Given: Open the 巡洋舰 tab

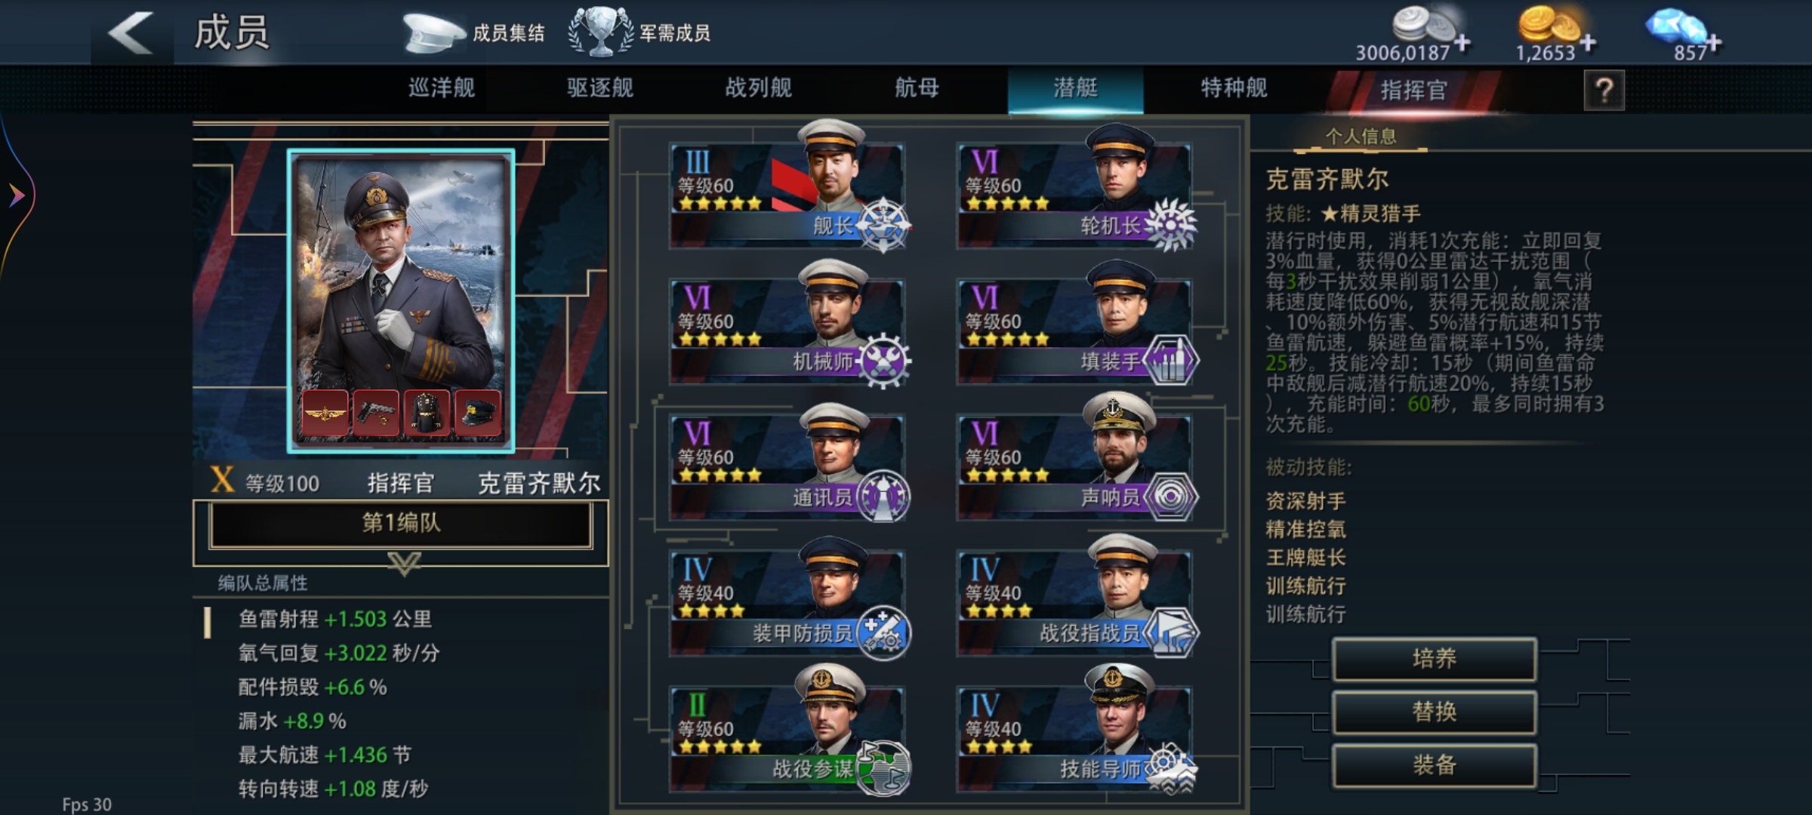Looking at the screenshot, I should pyautogui.click(x=442, y=88).
